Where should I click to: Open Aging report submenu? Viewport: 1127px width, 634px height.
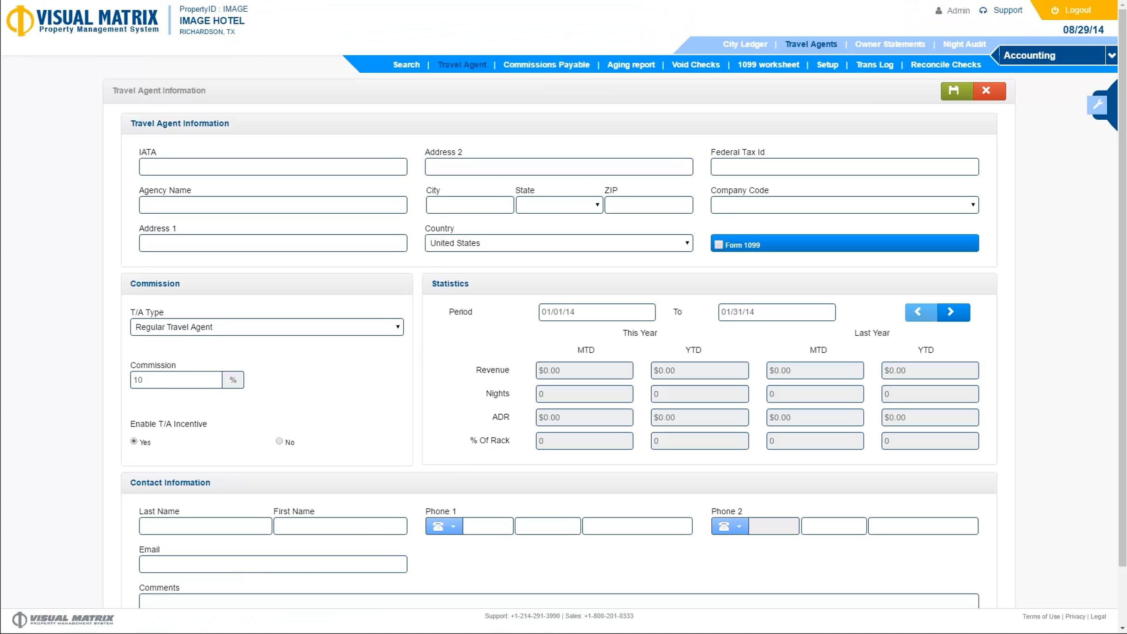(x=631, y=65)
